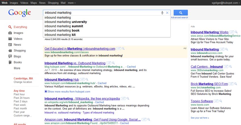Clear the search box with X icon

[x=167, y=13]
